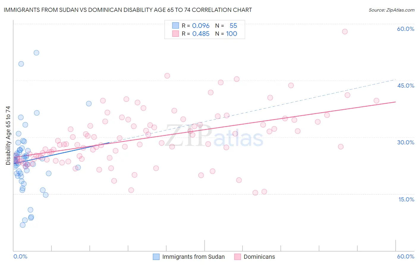The height and width of the screenshot is (265, 418).
Task: Click the chart title text
Action: click(x=128, y=10)
